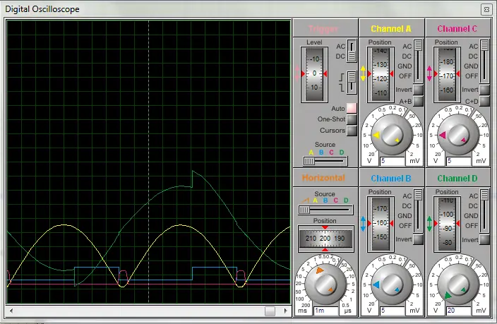Select DC label for Channel C
Image resolution: width=497 pixels, height=324 pixels.
click(x=473, y=56)
